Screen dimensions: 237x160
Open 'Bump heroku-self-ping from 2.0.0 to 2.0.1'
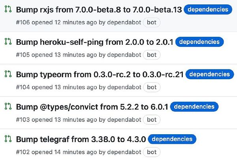pos(95,42)
